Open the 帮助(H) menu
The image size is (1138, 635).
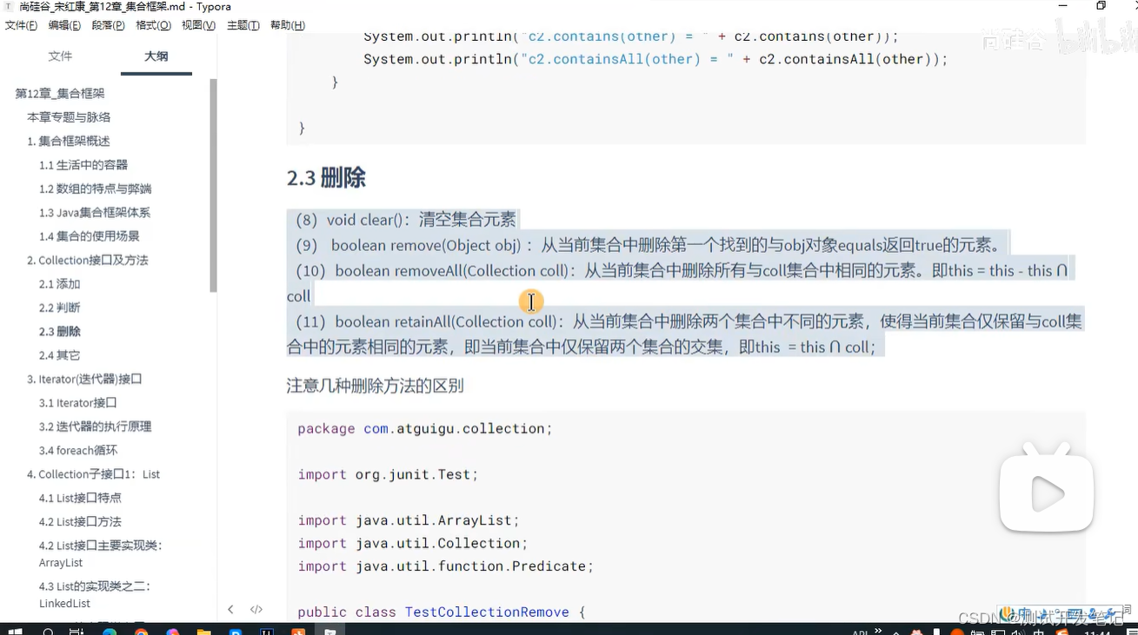point(287,25)
